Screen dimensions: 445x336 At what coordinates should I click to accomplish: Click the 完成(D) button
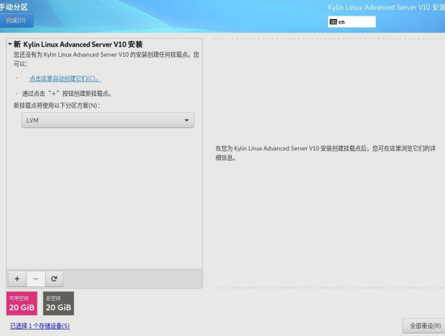(x=16, y=20)
